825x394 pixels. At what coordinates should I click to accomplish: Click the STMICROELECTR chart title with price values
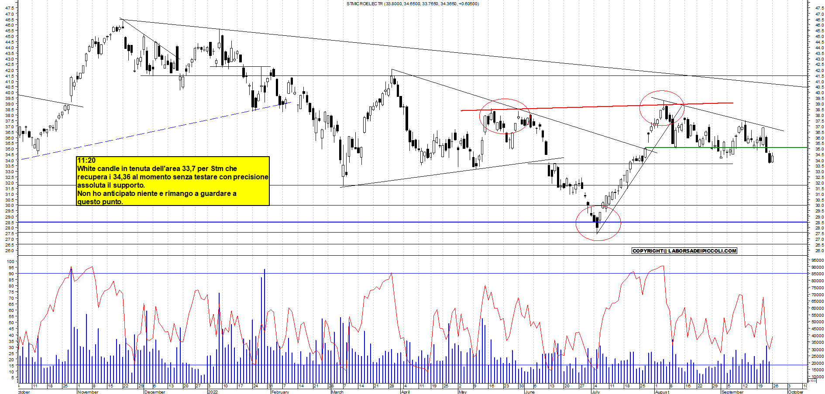tap(412, 3)
